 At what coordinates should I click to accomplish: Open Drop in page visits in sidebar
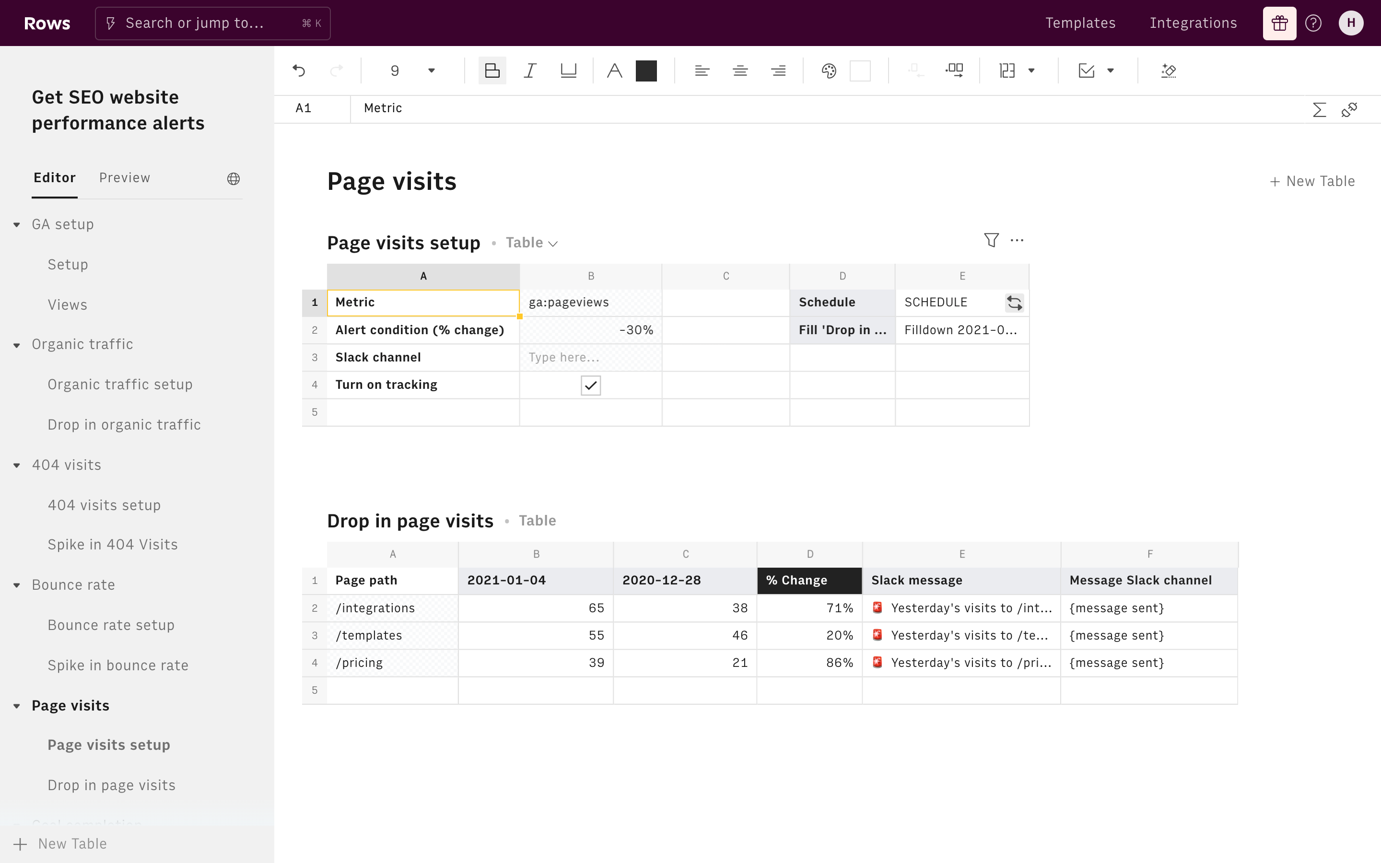[111, 785]
